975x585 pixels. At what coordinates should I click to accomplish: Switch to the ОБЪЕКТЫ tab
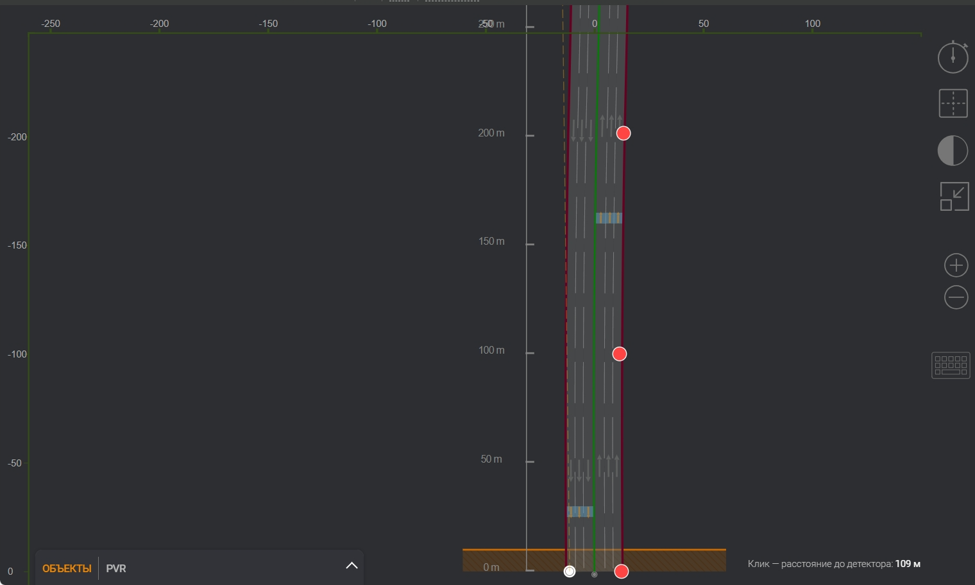[67, 568]
